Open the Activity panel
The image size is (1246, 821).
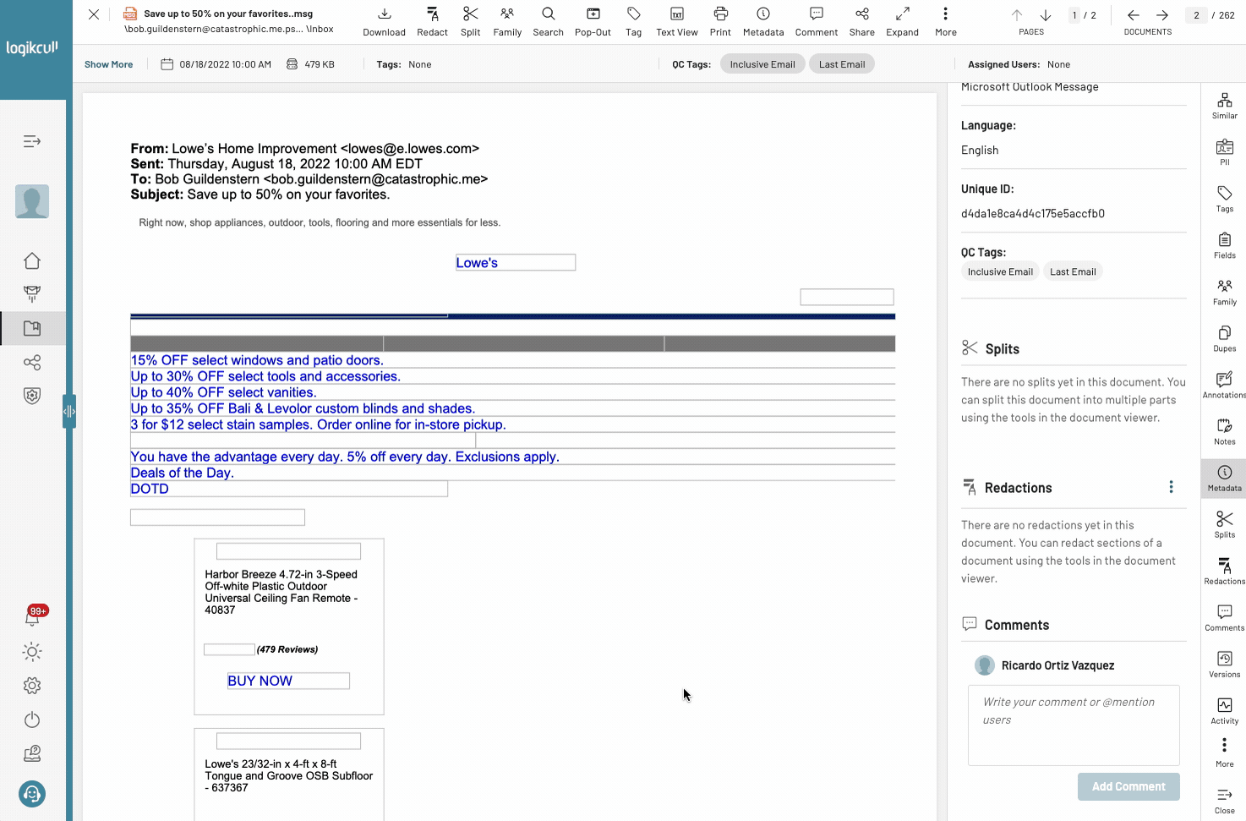click(1224, 710)
